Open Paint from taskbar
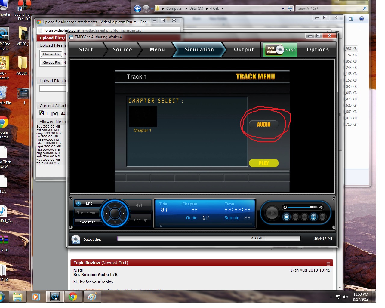 coord(92,297)
